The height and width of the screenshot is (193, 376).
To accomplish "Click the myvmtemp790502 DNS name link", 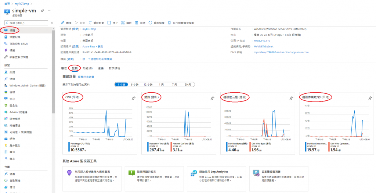I will (281, 52).
